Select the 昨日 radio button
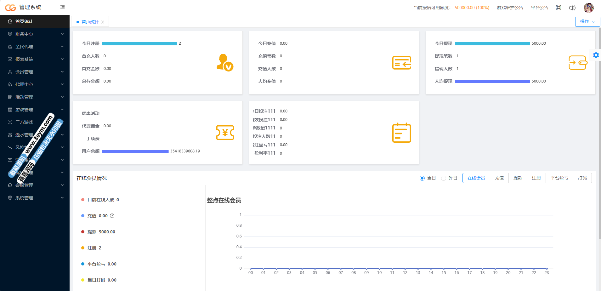The width and height of the screenshot is (601, 291). click(444, 178)
